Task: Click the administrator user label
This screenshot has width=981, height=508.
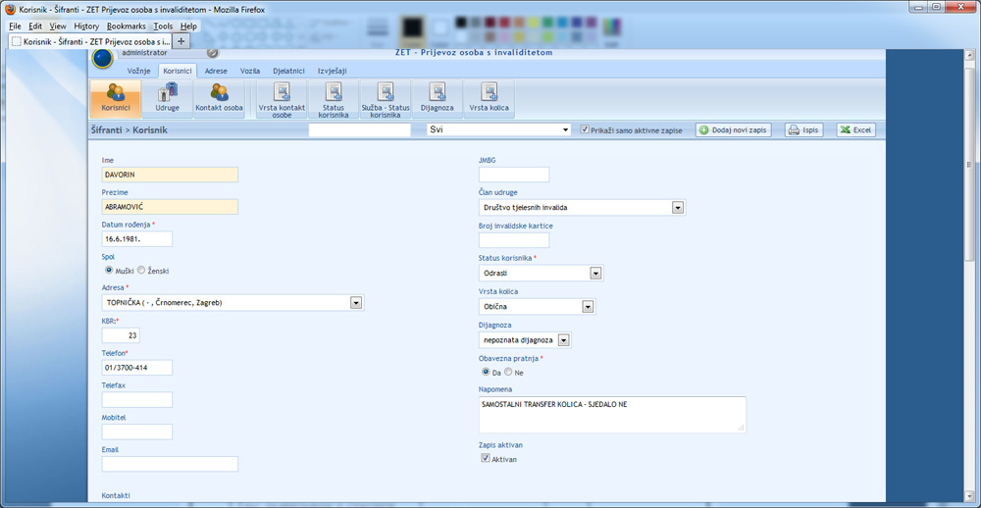Action: (x=144, y=53)
